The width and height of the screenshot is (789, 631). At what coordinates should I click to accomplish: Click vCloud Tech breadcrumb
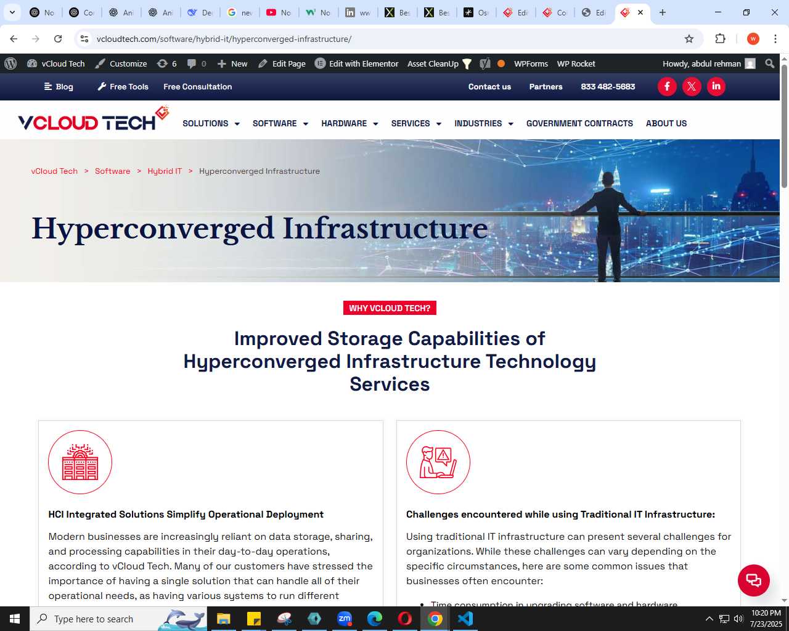54,171
